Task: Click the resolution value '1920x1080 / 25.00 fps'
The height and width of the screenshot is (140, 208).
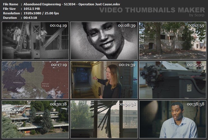Action: (x=41, y=13)
